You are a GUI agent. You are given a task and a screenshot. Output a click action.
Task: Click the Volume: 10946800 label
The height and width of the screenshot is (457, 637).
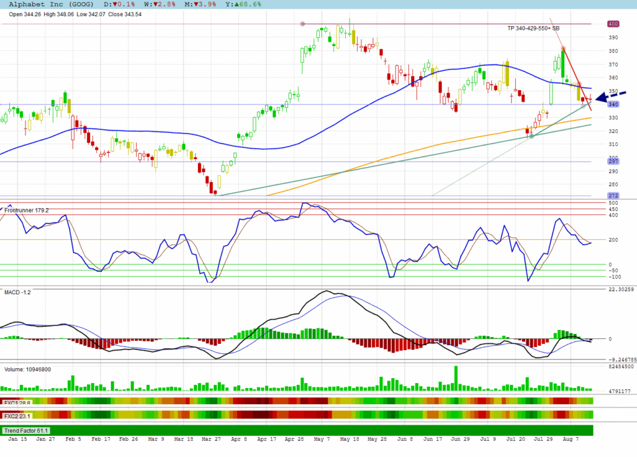pyautogui.click(x=27, y=370)
